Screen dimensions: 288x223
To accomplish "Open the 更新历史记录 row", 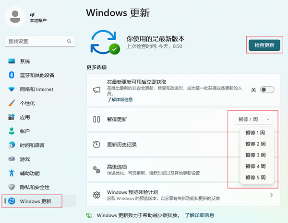I will click(183, 145).
